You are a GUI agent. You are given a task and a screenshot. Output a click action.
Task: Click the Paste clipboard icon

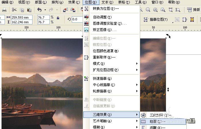coord(29,10)
